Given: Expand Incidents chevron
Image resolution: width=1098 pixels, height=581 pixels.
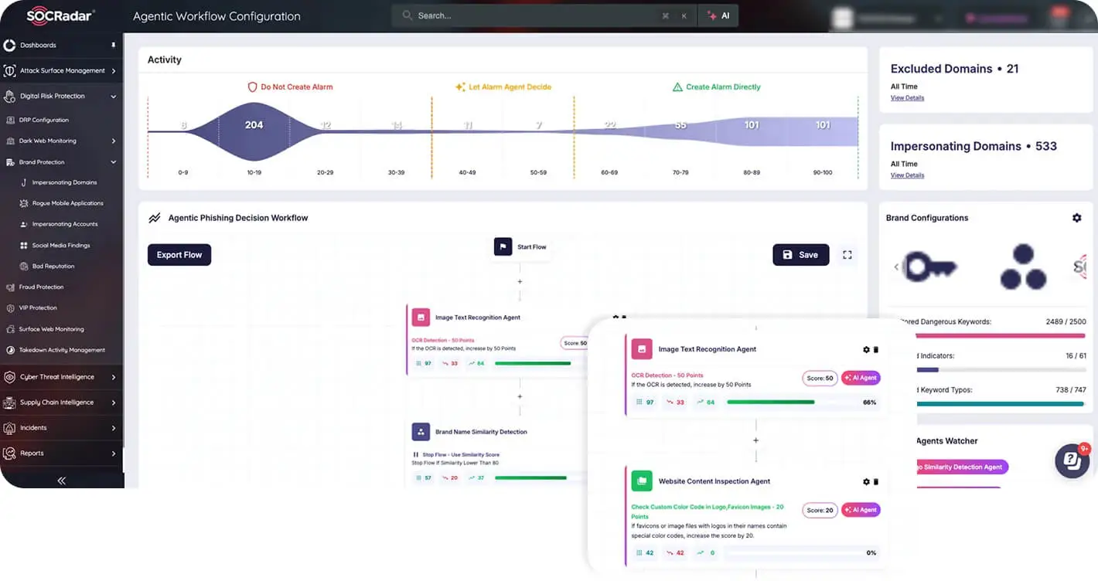Looking at the screenshot, I should click(114, 428).
